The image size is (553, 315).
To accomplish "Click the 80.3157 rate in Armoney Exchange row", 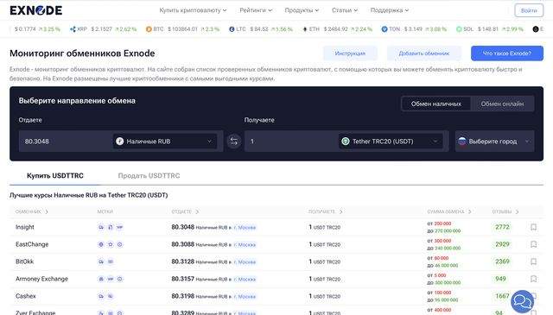I will [182, 279].
